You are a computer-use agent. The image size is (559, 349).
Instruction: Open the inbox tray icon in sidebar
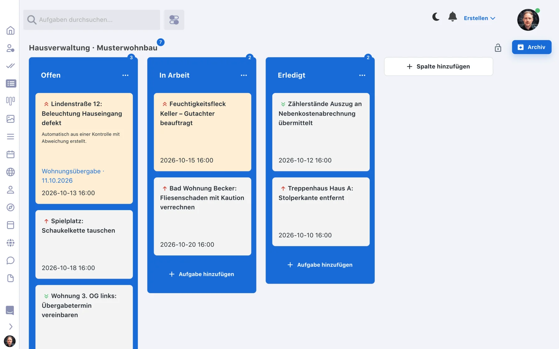[x=10, y=310]
